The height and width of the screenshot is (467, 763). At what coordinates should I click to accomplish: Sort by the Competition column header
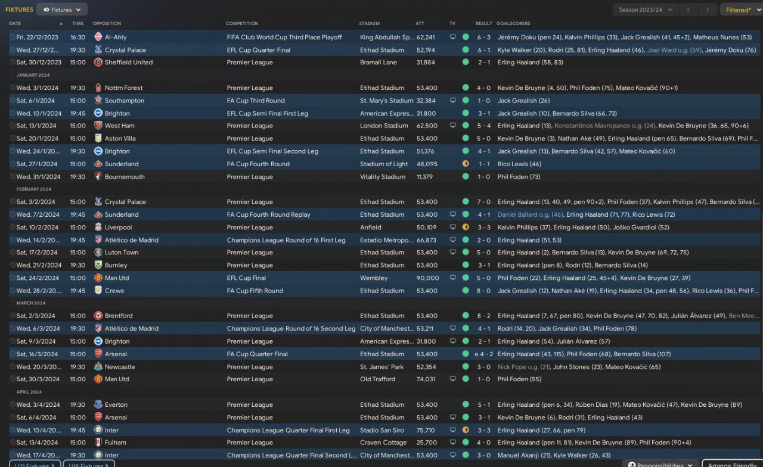(x=242, y=24)
